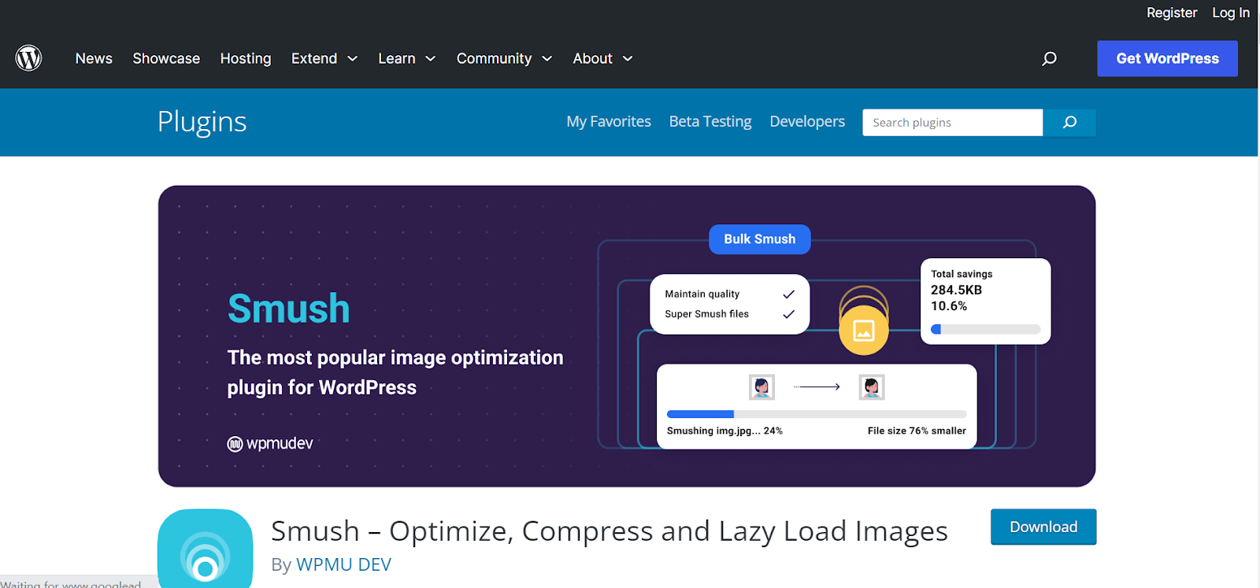Toggle the Maintain quality checkmark
Viewport: 1260px width, 588px height.
point(788,294)
